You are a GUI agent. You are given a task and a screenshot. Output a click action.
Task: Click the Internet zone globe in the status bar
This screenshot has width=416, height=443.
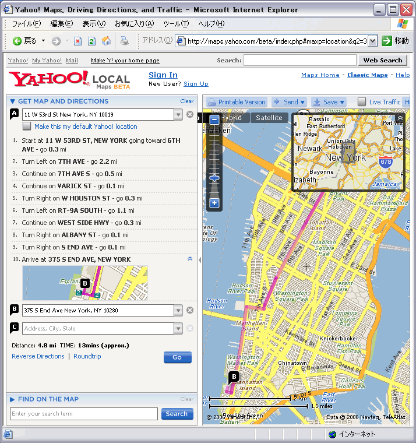pyautogui.click(x=333, y=434)
